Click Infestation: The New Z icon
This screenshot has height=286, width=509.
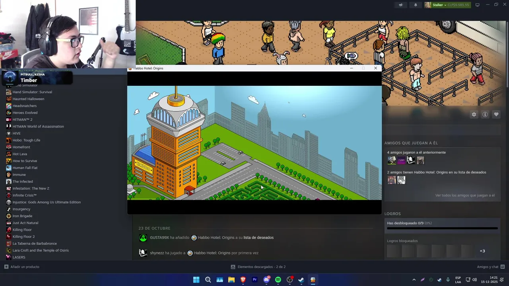(x=9, y=188)
